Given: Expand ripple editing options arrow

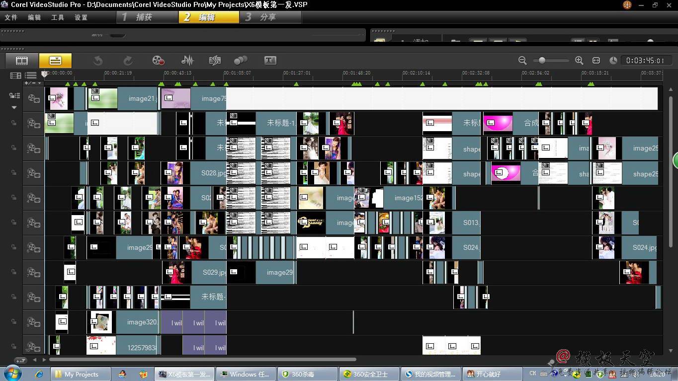Looking at the screenshot, I should (x=14, y=107).
